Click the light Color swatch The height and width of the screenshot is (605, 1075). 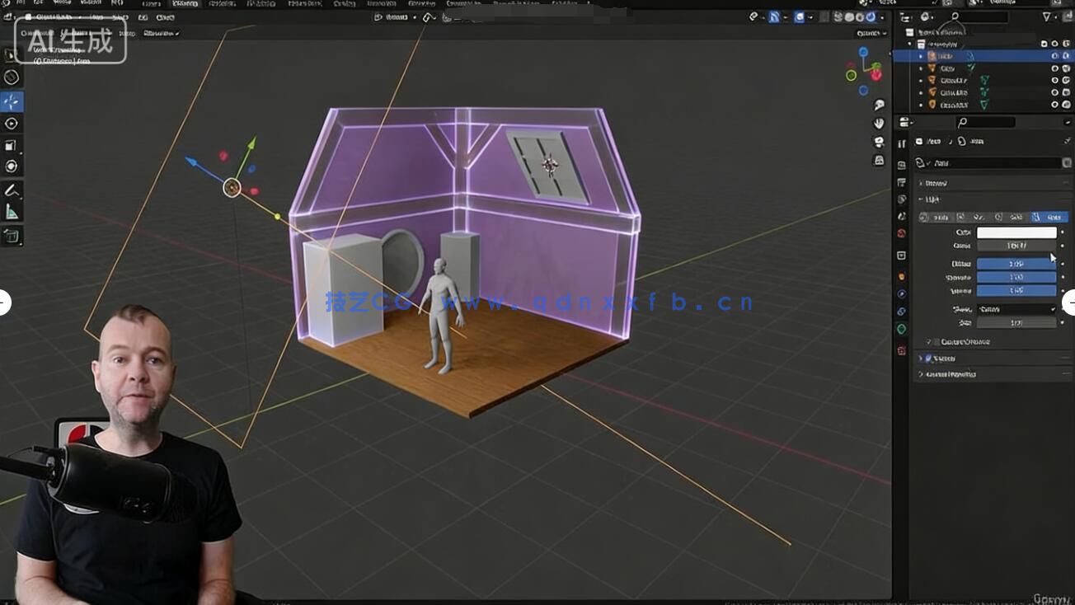(x=1016, y=232)
